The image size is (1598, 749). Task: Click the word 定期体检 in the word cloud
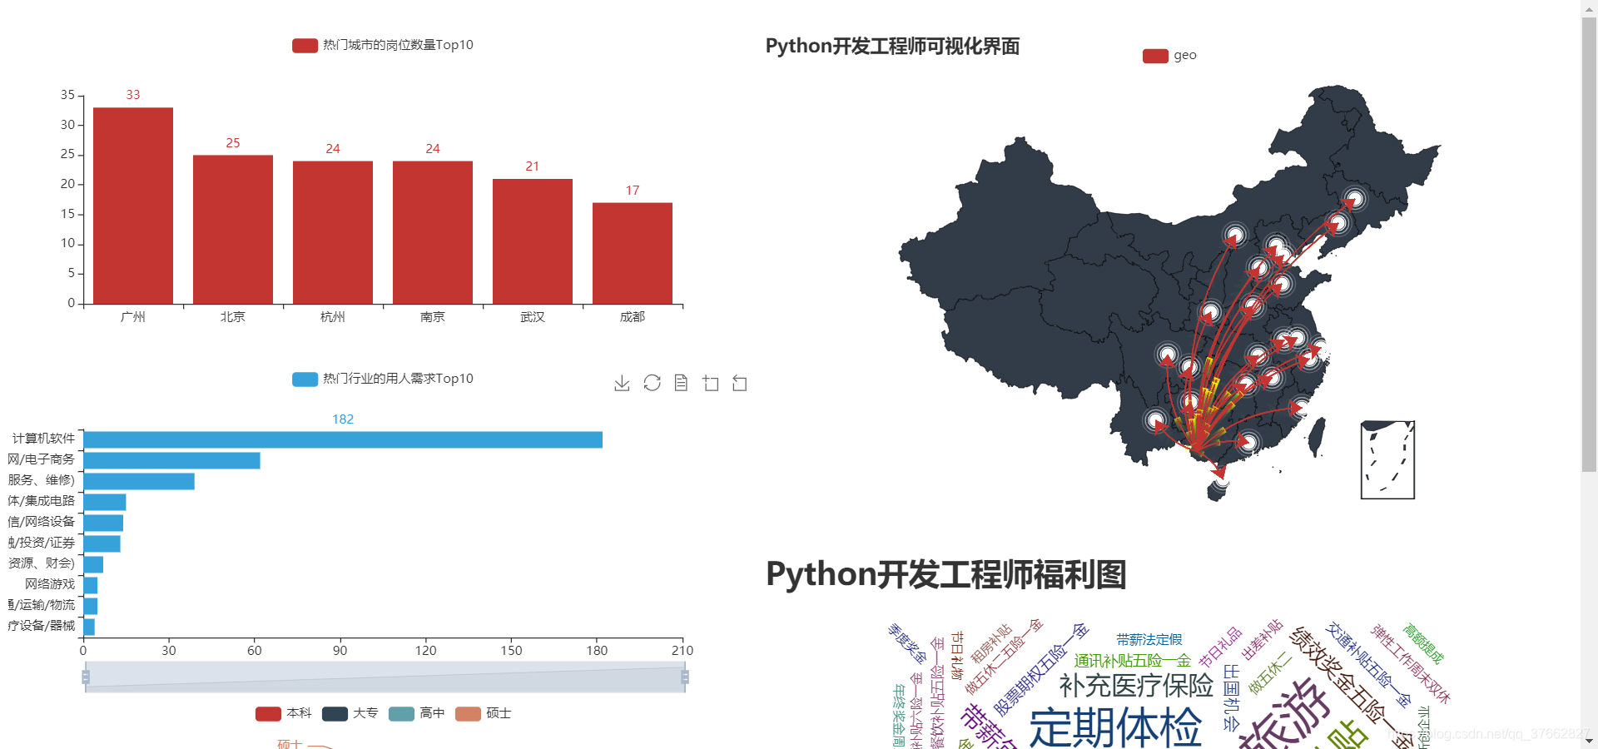coord(1115,727)
